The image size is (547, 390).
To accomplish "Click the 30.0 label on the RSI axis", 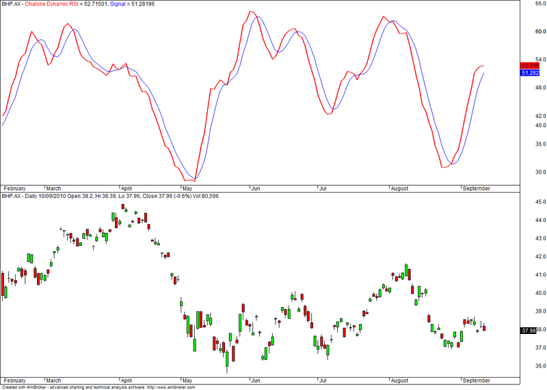I will [540, 172].
